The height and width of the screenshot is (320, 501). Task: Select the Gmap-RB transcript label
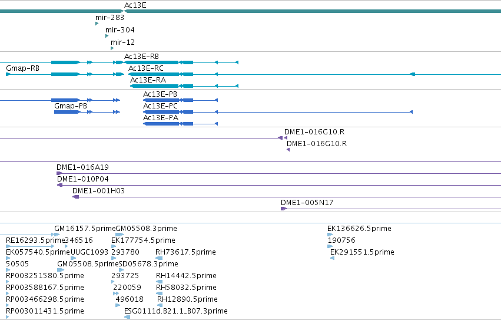pos(23,68)
